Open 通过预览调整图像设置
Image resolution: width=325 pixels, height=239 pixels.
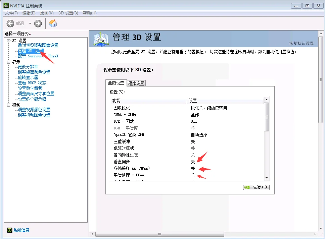(38, 45)
